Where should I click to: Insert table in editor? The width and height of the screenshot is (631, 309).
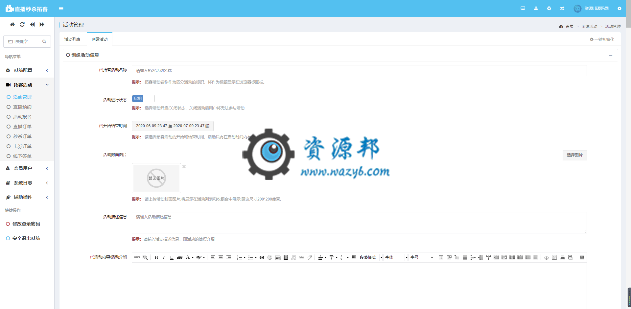pyautogui.click(x=441, y=257)
